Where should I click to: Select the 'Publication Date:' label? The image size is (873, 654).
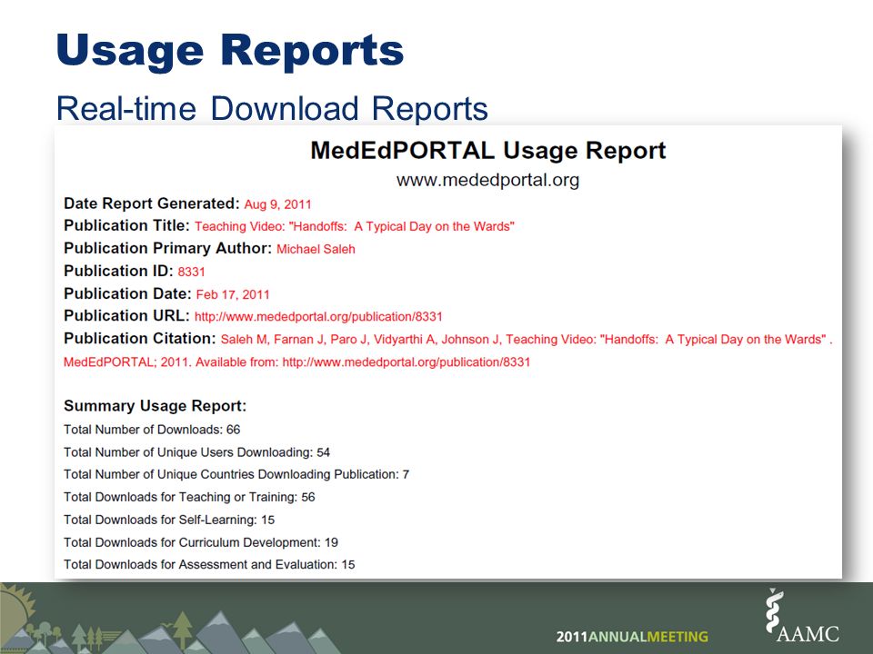pyautogui.click(x=127, y=293)
